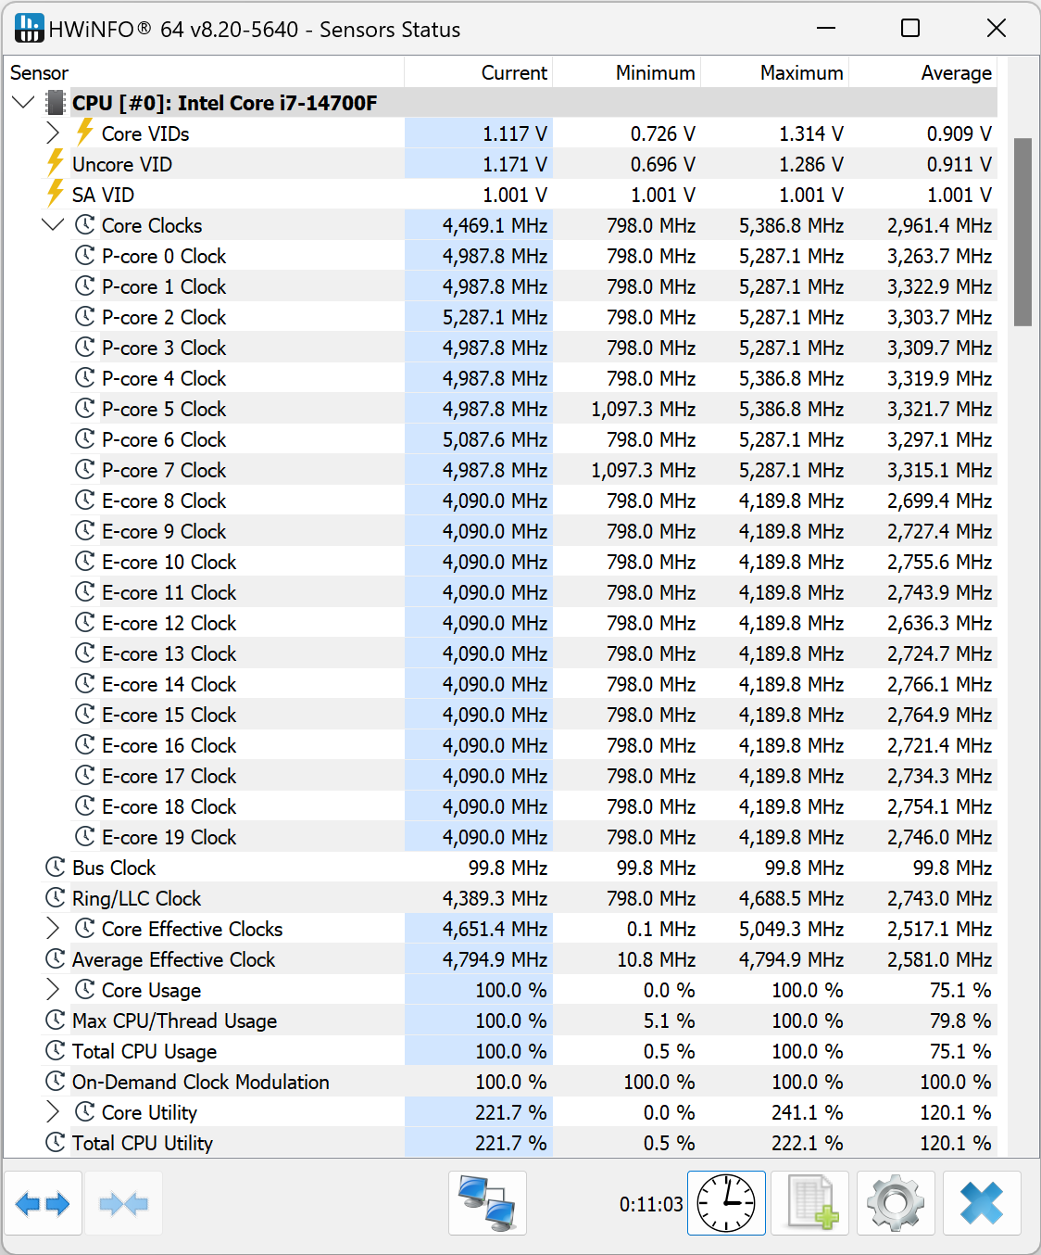Expand the Core Utility row

pos(53,1112)
